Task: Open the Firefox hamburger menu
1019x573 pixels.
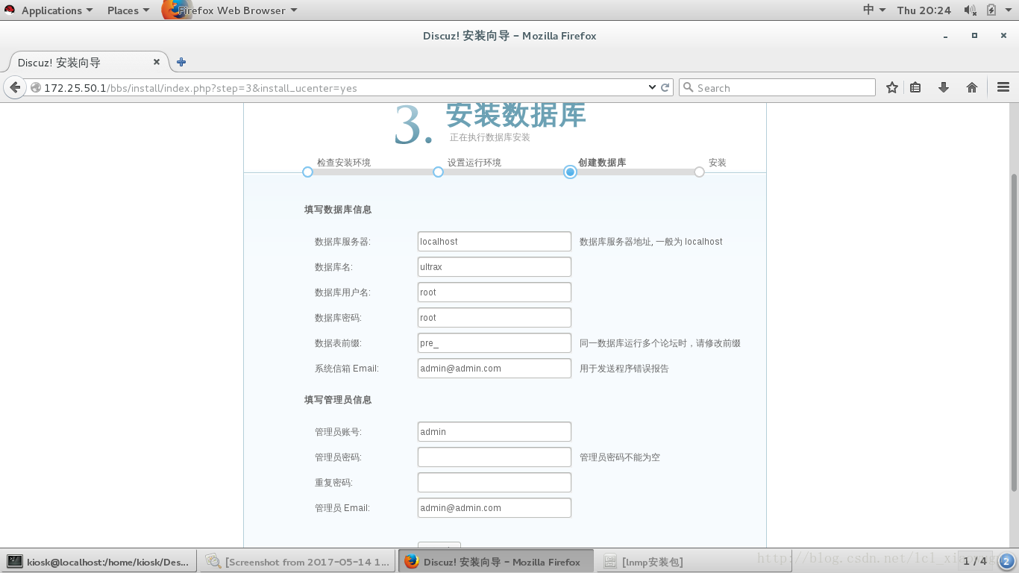Action: pyautogui.click(x=1003, y=87)
